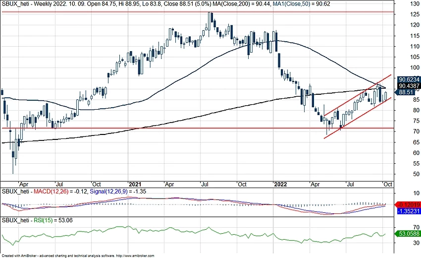This screenshot has height=258, width=421.
Task: Click the 100 price axis label
Action: click(415, 68)
